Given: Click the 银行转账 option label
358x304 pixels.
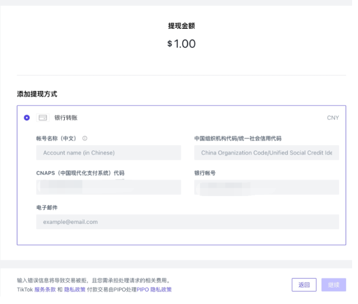Looking at the screenshot, I should click(66, 118).
